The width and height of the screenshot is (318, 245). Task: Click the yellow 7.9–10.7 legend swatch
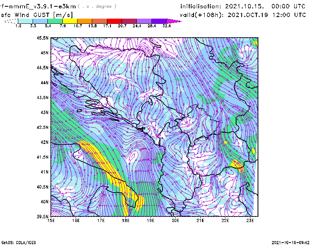pos(70,21)
